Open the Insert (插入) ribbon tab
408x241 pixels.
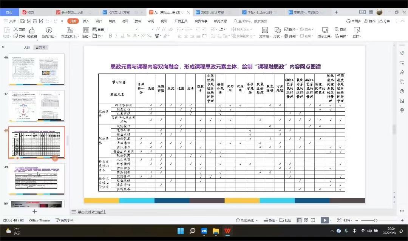[86, 21]
